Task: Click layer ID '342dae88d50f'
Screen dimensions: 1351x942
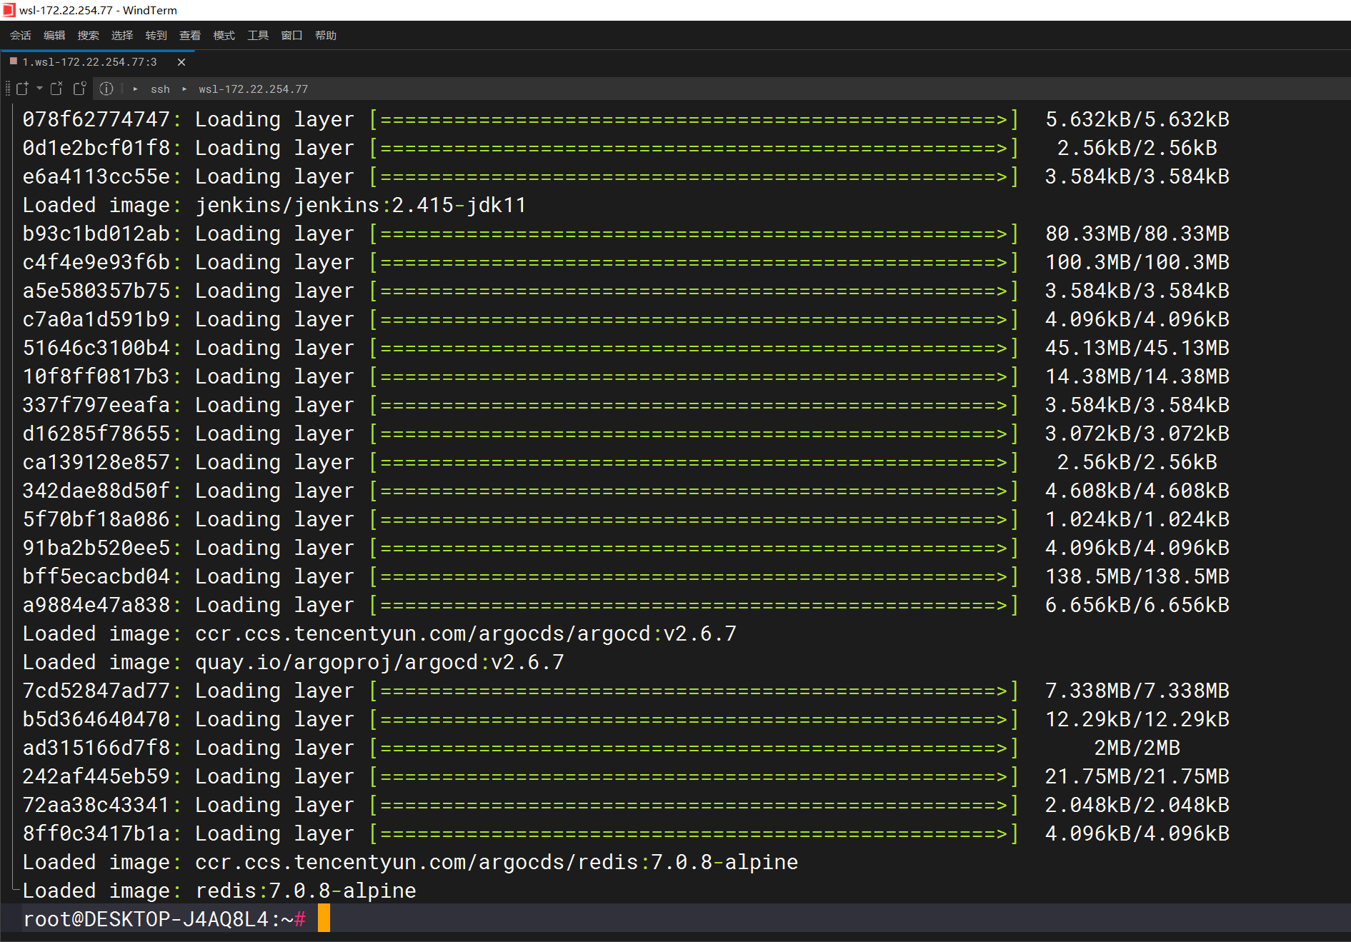Action: (x=96, y=491)
